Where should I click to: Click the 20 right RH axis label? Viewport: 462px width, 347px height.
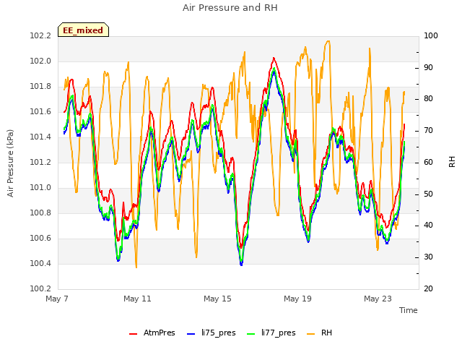click(428, 289)
